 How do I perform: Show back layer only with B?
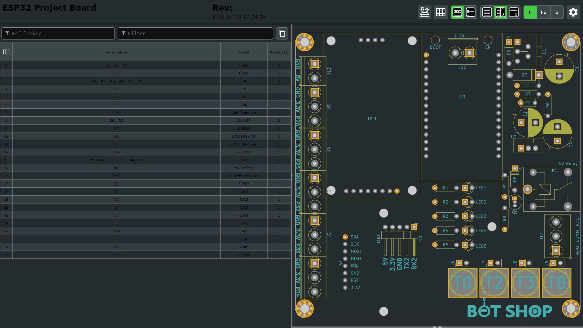(x=557, y=12)
